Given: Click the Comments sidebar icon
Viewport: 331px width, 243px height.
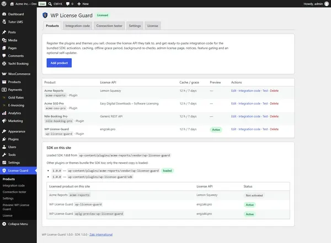Looking at the screenshot, I should pyautogui.click(x=4, y=56).
